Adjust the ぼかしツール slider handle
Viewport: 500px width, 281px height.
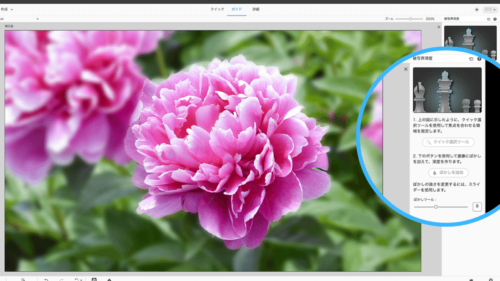pyautogui.click(x=436, y=207)
